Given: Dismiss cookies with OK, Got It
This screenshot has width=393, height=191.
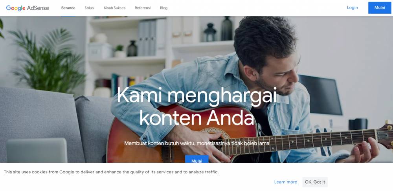Looking at the screenshot, I should pos(315,182).
